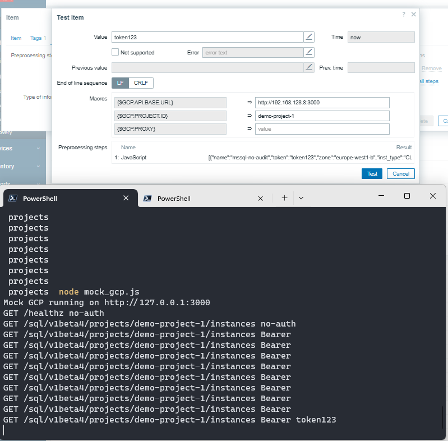Image resolution: width=448 pixels, height=441 pixels.
Task: Select LF end of line sequence
Action: (120, 82)
